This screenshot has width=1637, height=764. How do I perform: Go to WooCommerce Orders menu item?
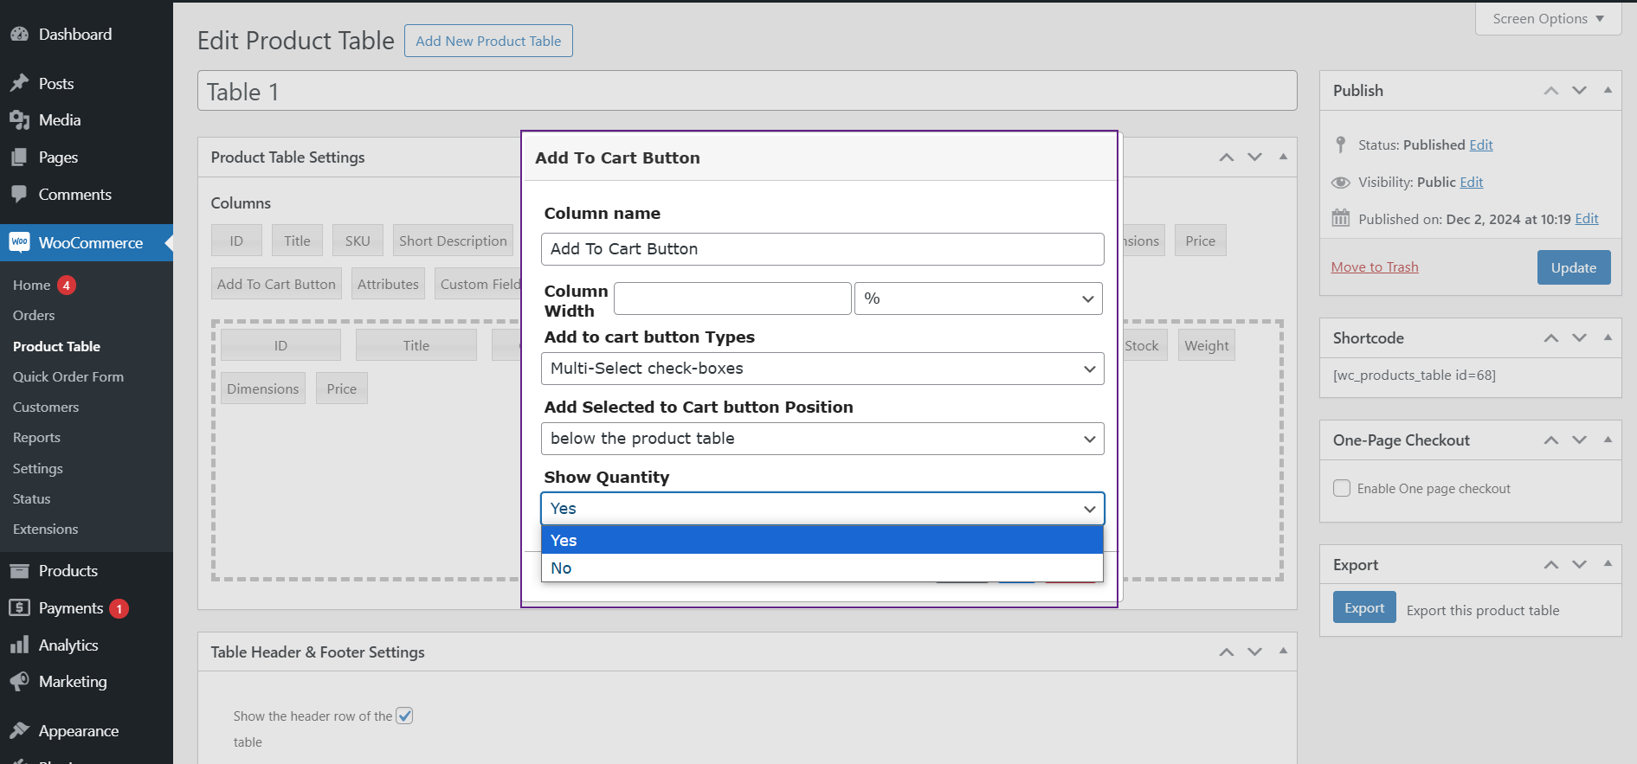coord(34,316)
